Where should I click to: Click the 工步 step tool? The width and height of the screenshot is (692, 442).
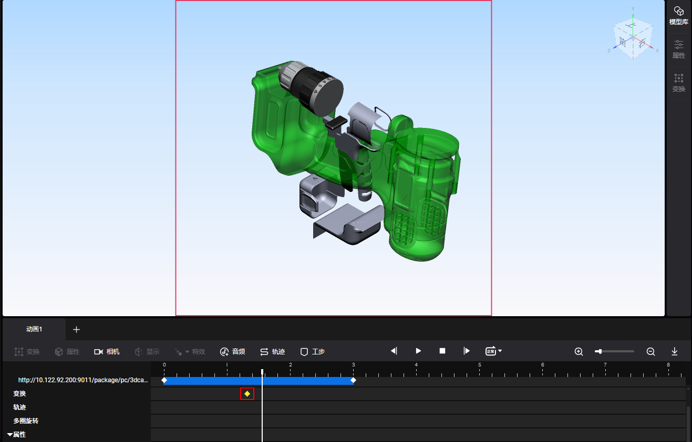tap(312, 351)
